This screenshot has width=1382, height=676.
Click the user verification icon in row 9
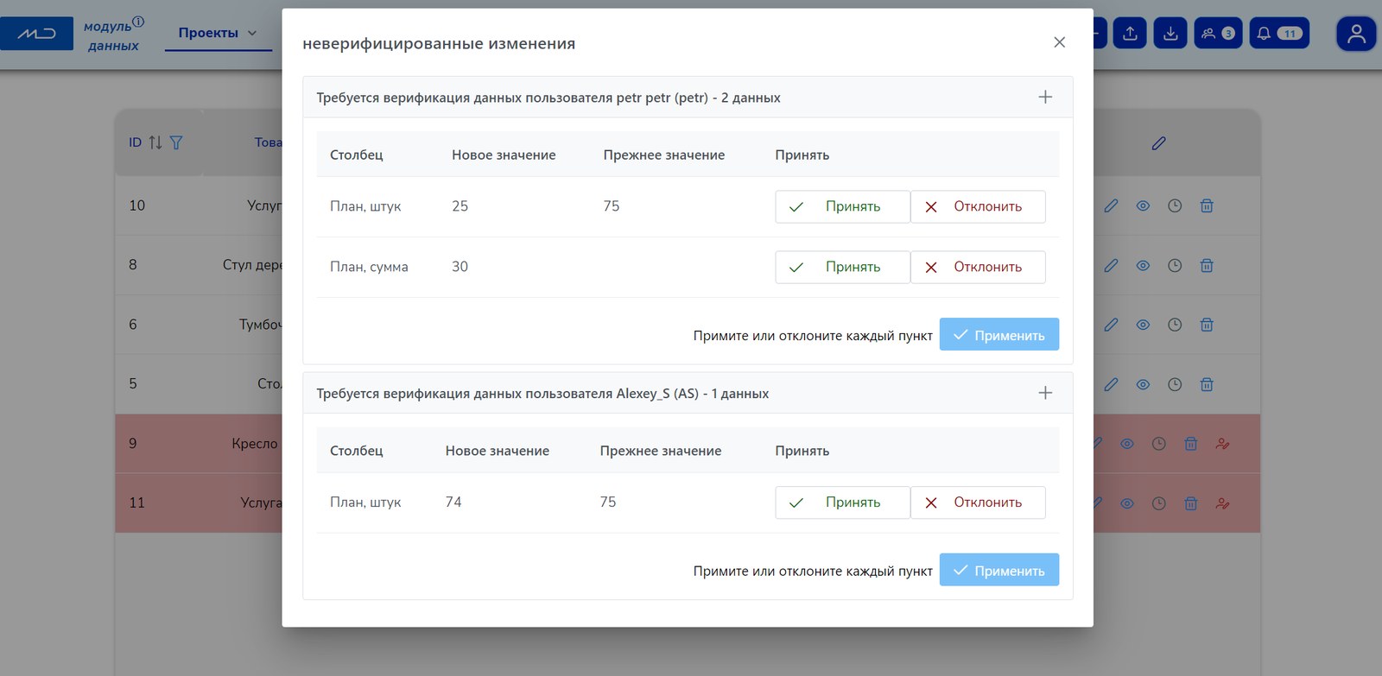coord(1222,444)
